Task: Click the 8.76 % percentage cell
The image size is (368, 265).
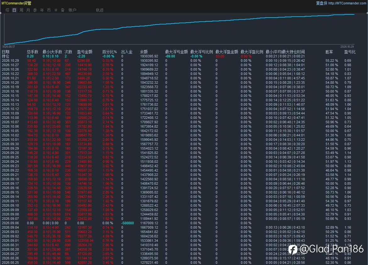Action: click(108, 241)
